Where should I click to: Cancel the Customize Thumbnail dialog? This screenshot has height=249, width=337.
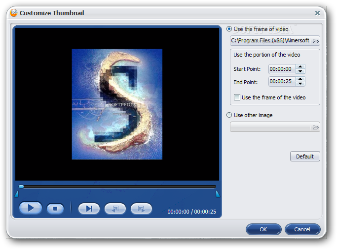coord(302,229)
